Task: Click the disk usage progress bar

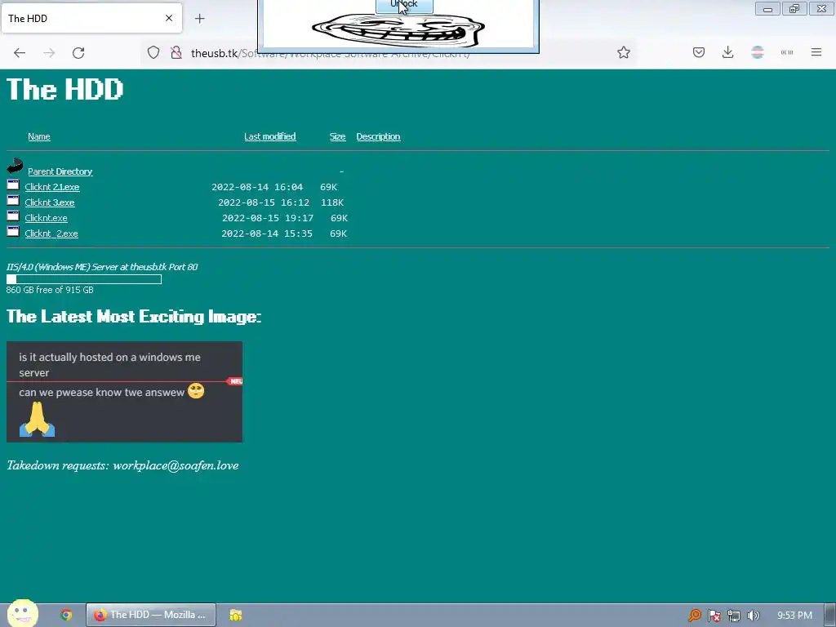Action: coord(84,279)
